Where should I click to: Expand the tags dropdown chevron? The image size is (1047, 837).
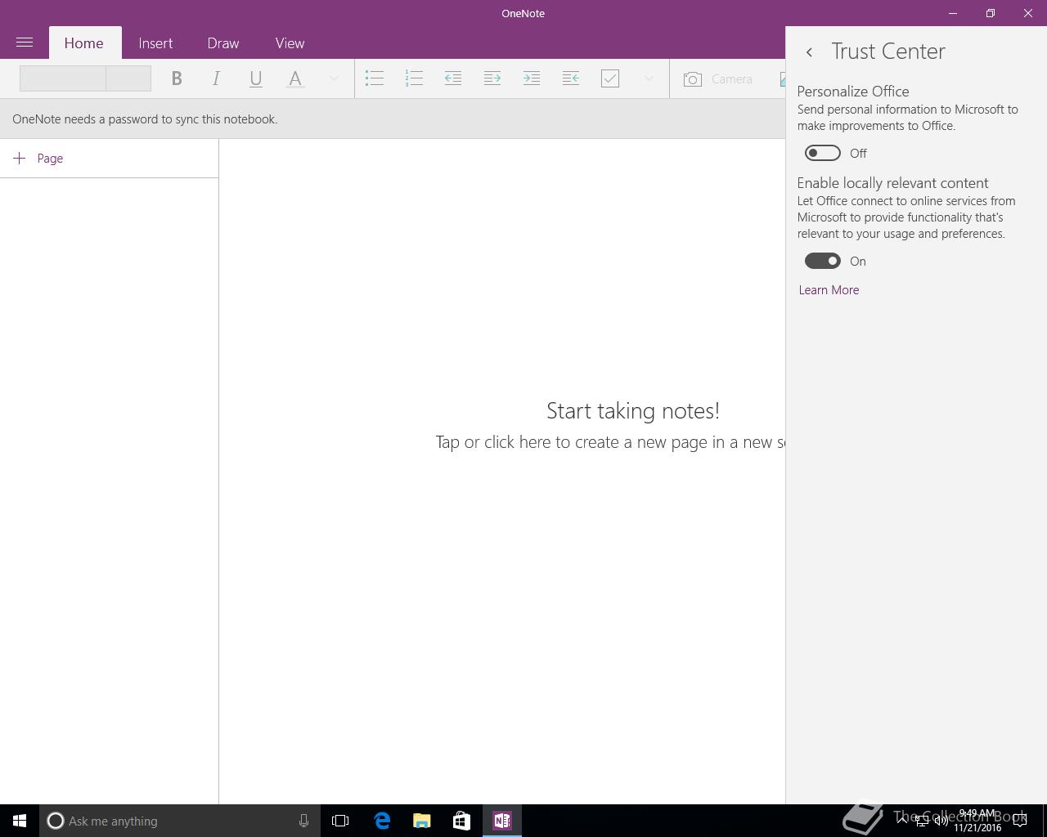point(649,78)
